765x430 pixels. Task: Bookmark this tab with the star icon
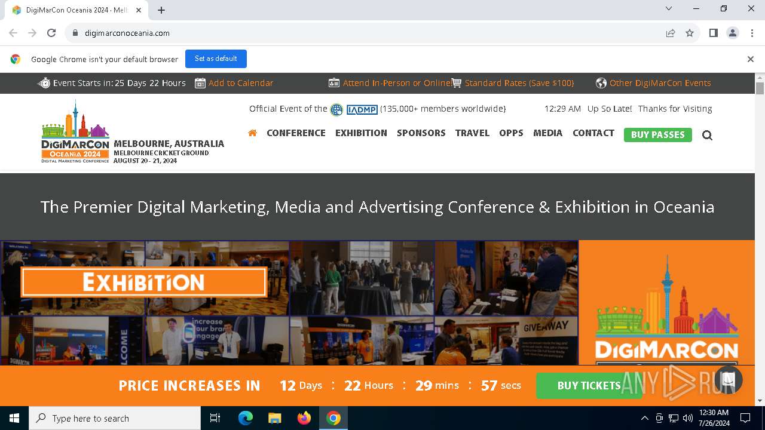[x=690, y=33]
